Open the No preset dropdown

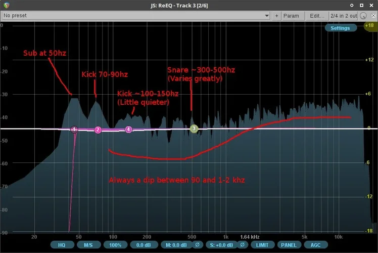136,16
